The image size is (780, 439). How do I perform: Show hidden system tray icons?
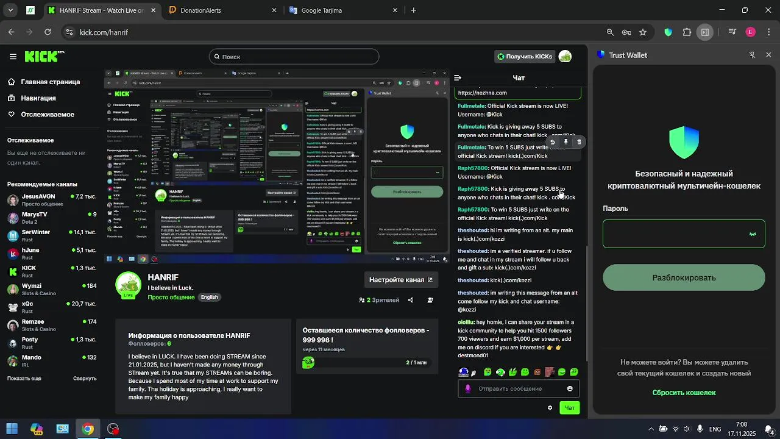tap(651, 429)
